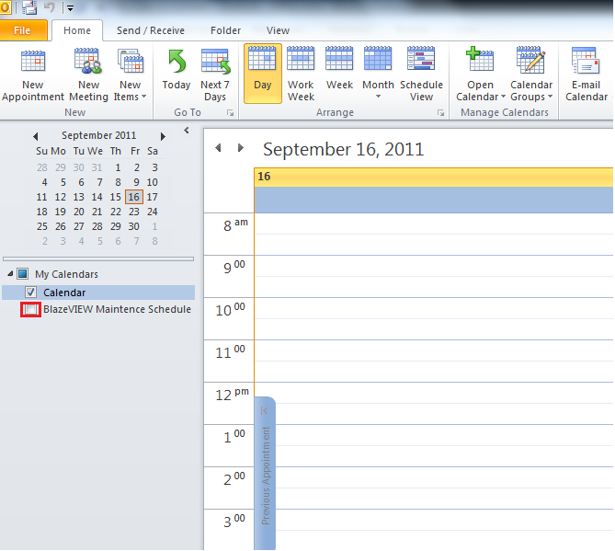
Task: Click E-mail Calendar button
Action: pyautogui.click(x=587, y=75)
